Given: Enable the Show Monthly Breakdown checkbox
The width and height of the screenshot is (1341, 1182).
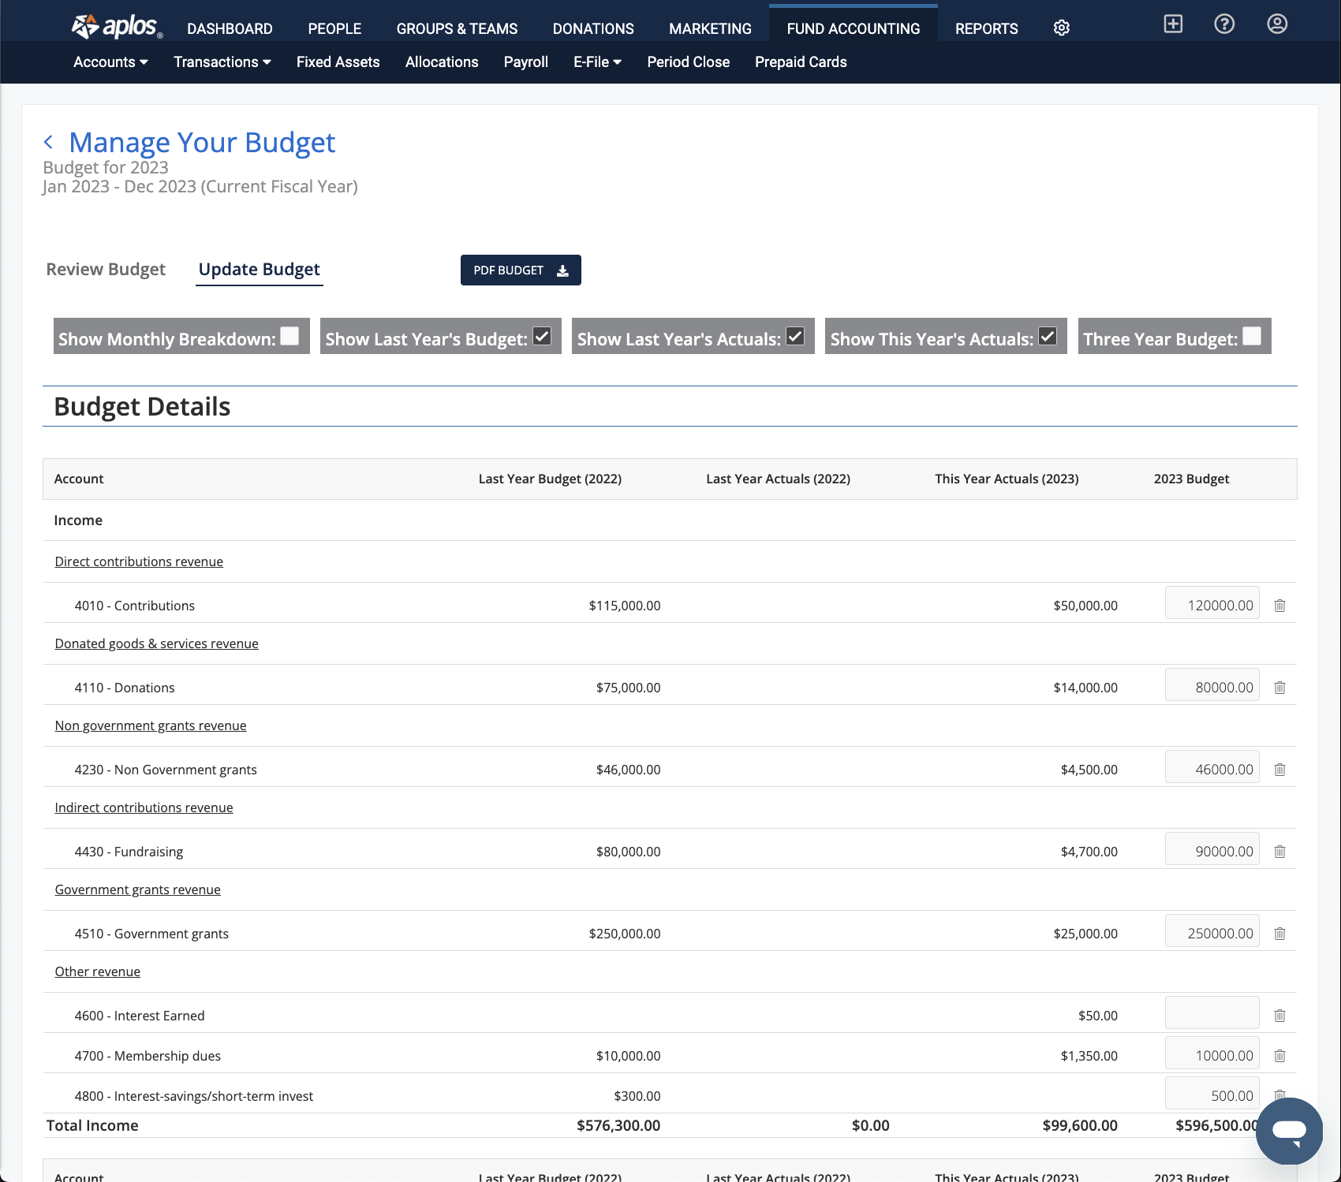Looking at the screenshot, I should [x=289, y=337].
